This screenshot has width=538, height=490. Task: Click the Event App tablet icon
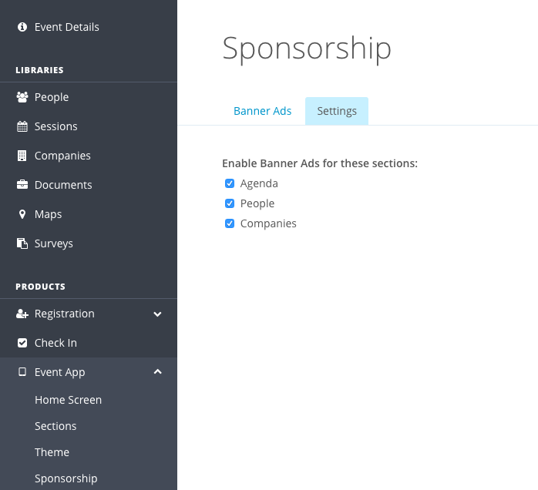point(22,372)
